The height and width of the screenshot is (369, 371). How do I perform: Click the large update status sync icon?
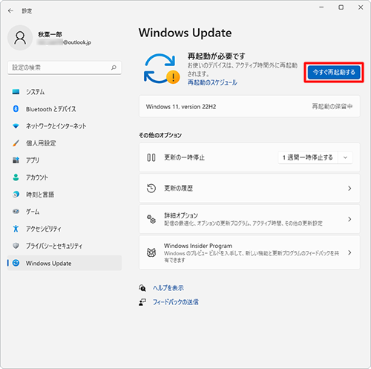(162, 69)
